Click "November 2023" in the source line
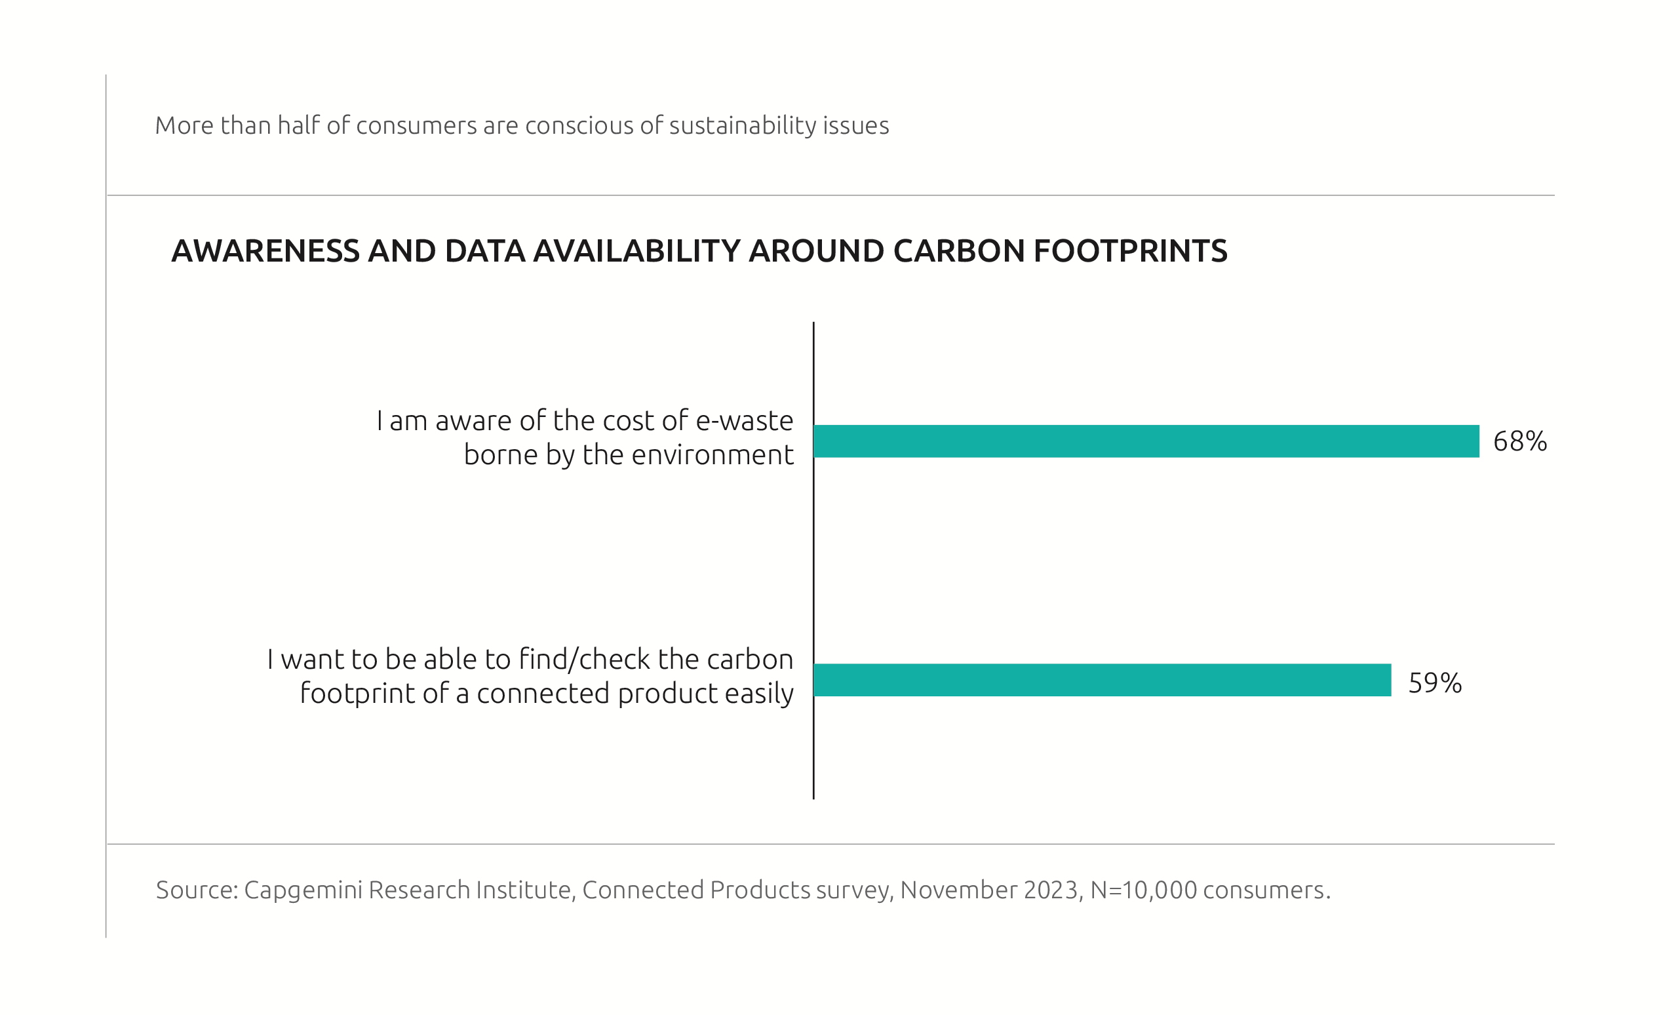The image size is (1680, 1015). (x=988, y=890)
